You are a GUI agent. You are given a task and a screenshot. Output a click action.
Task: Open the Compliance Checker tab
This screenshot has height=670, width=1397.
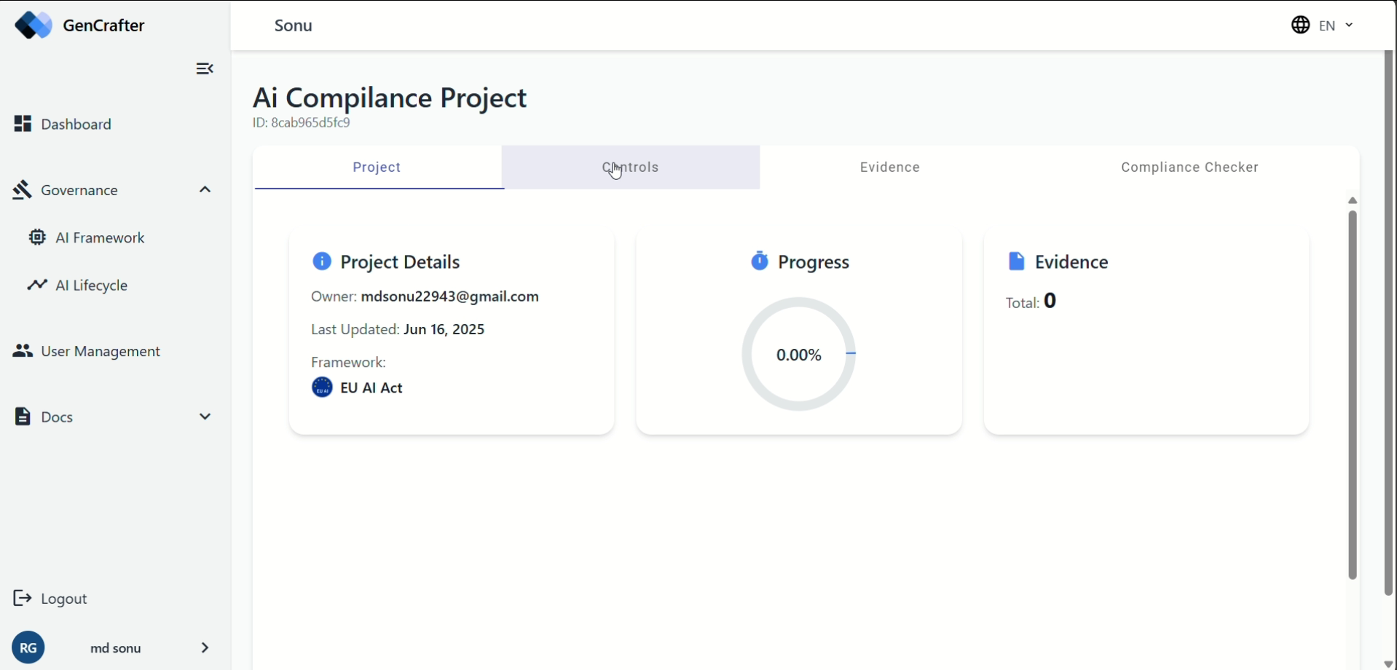(1190, 167)
